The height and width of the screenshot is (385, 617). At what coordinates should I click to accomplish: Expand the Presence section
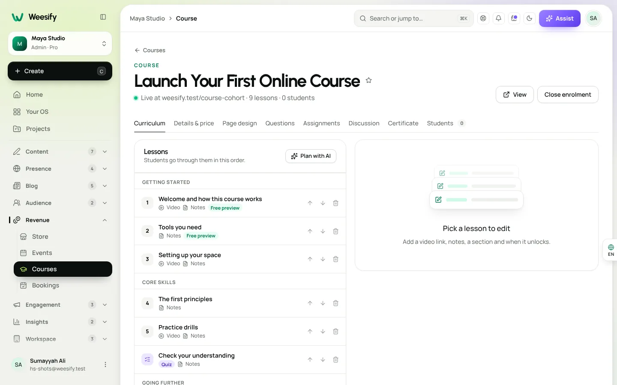(x=60, y=169)
